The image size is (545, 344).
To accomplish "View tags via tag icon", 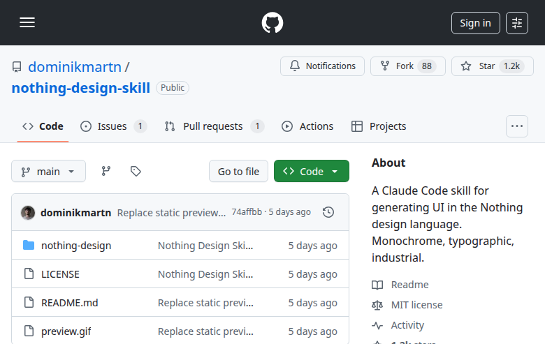I will tap(136, 171).
